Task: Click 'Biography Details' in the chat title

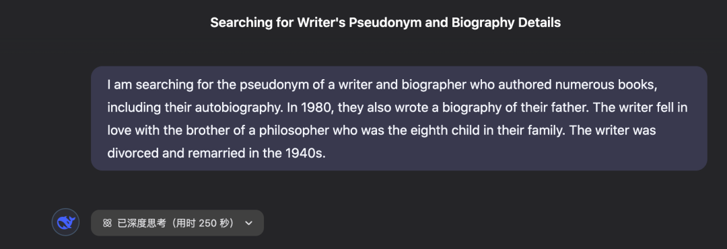Action: point(506,23)
